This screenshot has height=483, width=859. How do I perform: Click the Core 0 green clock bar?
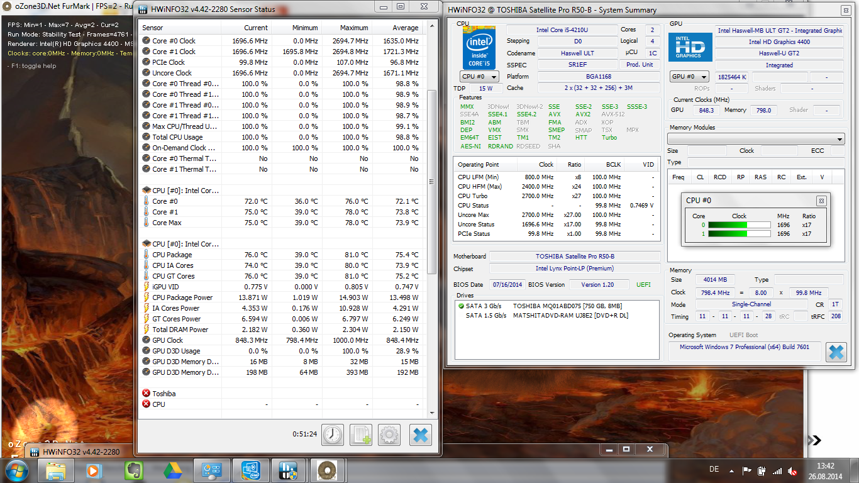tap(740, 225)
